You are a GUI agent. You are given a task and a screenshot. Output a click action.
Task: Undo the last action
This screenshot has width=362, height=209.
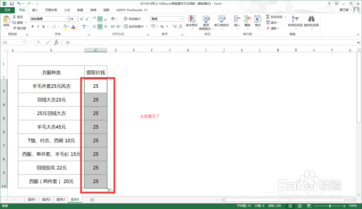pyautogui.click(x=19, y=4)
